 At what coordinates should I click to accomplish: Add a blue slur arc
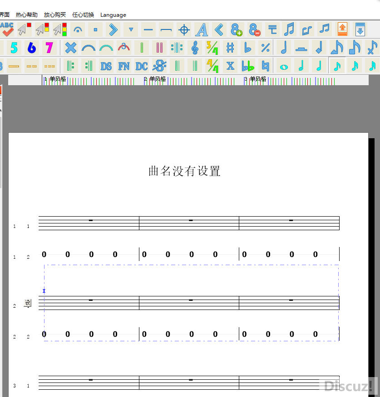click(88, 48)
